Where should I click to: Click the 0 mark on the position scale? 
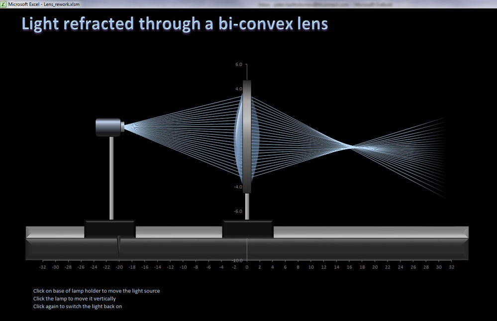[x=246, y=267]
